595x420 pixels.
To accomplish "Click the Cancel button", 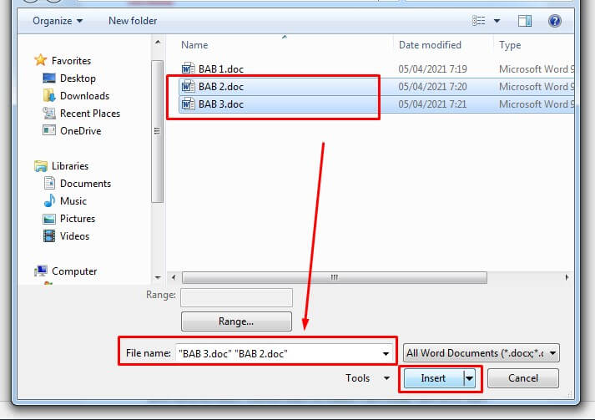I will click(523, 378).
